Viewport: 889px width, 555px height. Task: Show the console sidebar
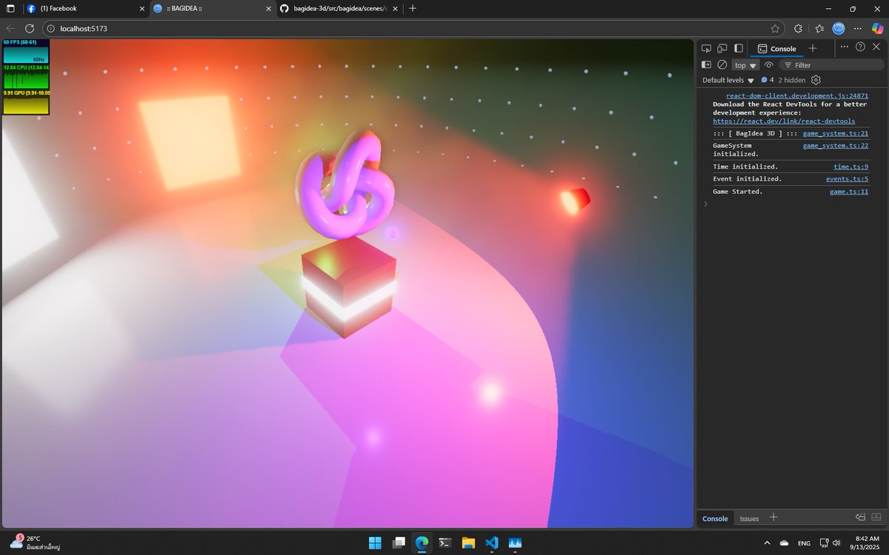pos(706,65)
